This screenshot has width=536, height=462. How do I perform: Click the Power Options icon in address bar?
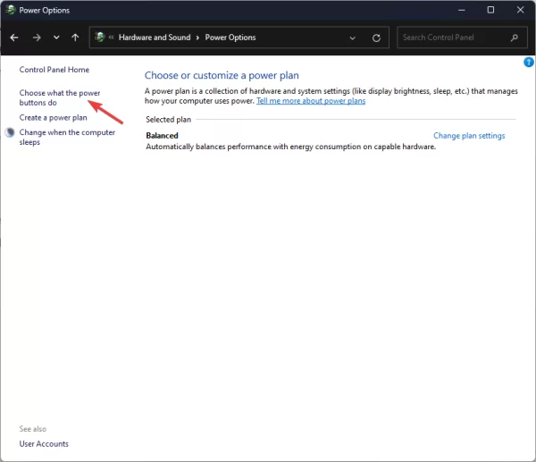click(100, 38)
